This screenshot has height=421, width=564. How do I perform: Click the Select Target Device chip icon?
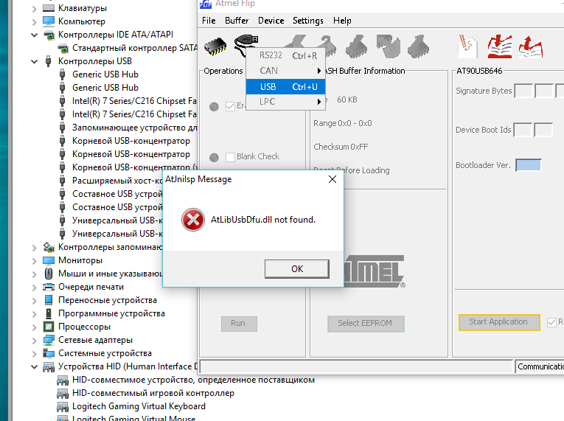pyautogui.click(x=215, y=46)
